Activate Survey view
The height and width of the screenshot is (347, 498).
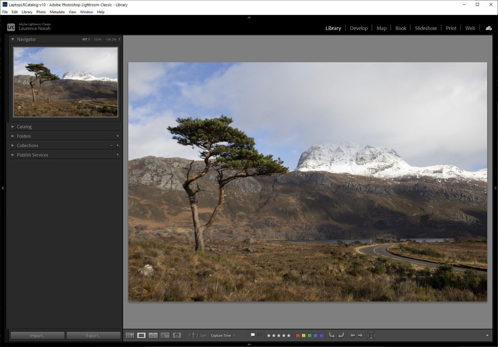165,335
